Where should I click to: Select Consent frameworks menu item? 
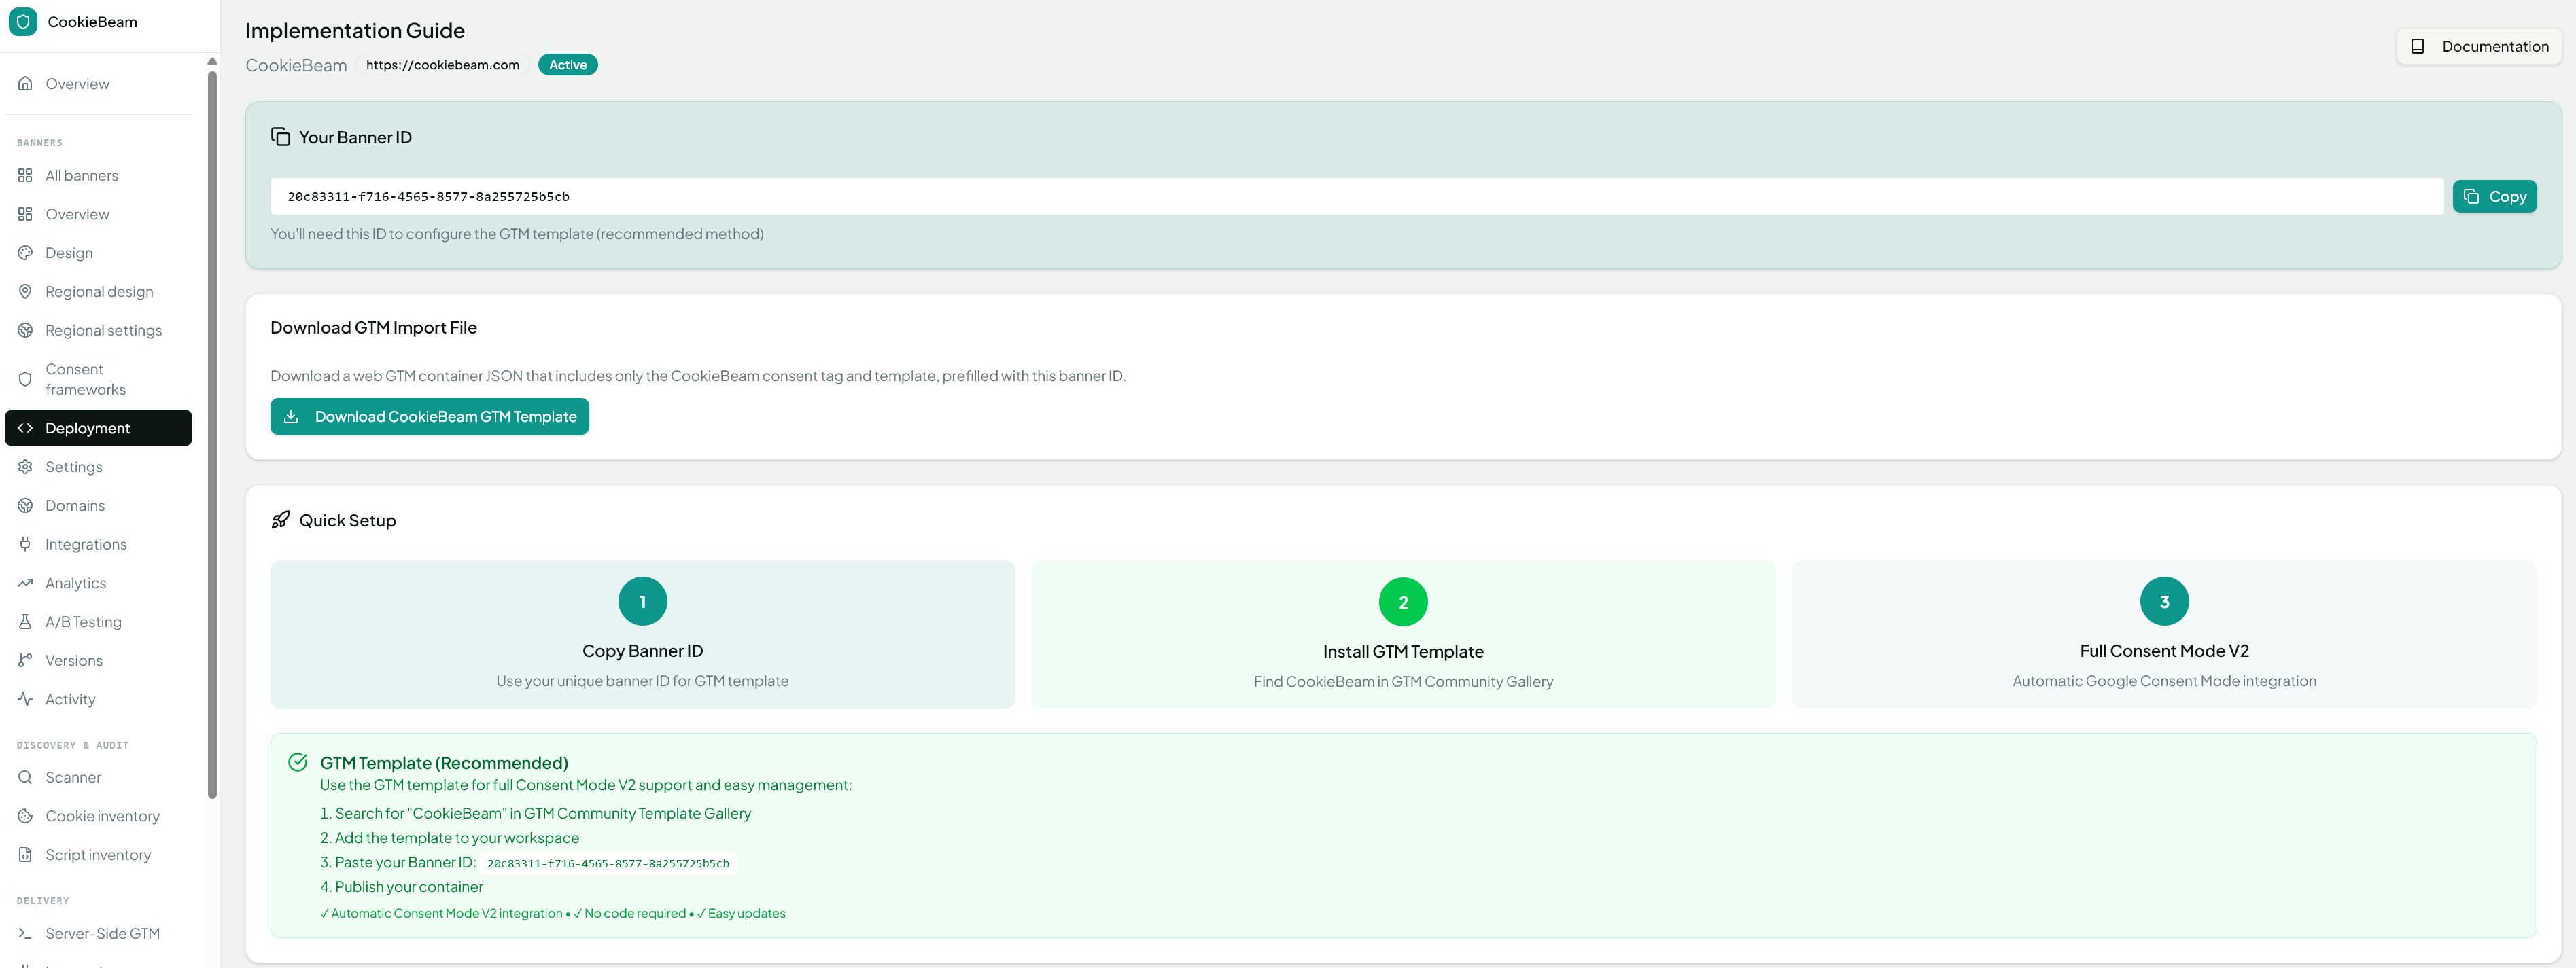click(98, 380)
